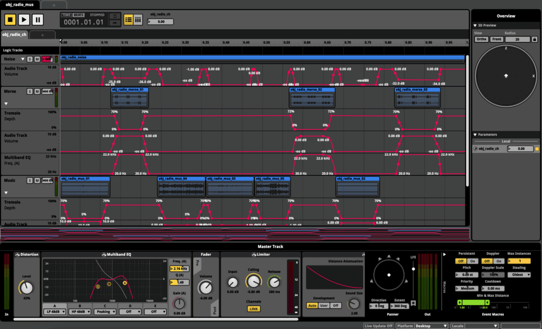Viewport: 542px width, 329px height.
Task: Enable the loop playback icon
Action: (115, 16)
